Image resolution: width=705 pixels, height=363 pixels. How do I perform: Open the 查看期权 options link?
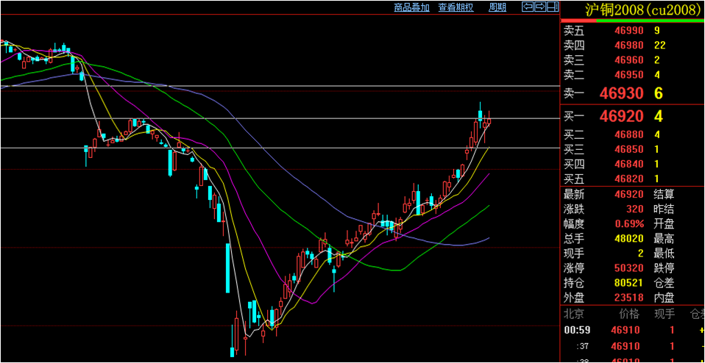(x=456, y=7)
